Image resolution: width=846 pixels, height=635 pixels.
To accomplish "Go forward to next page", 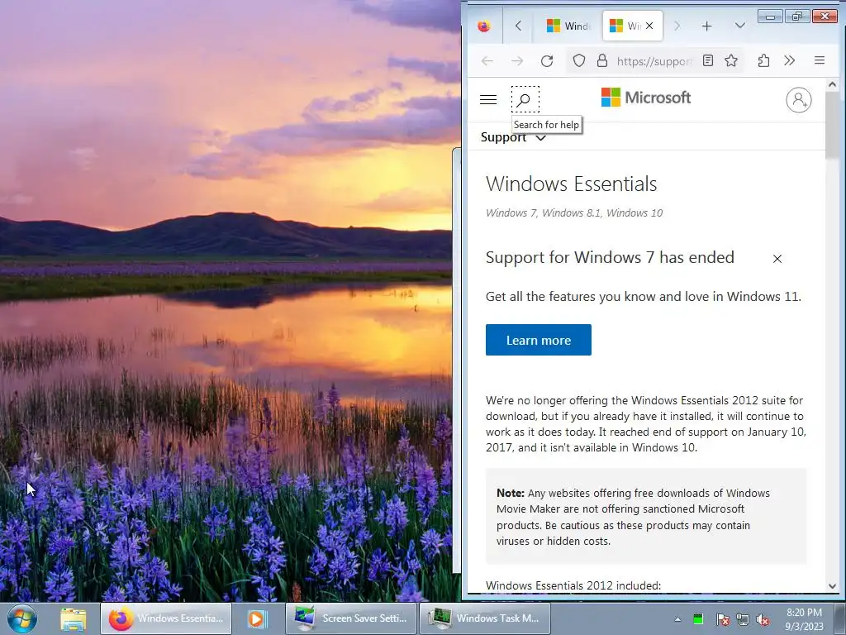I will point(517,61).
